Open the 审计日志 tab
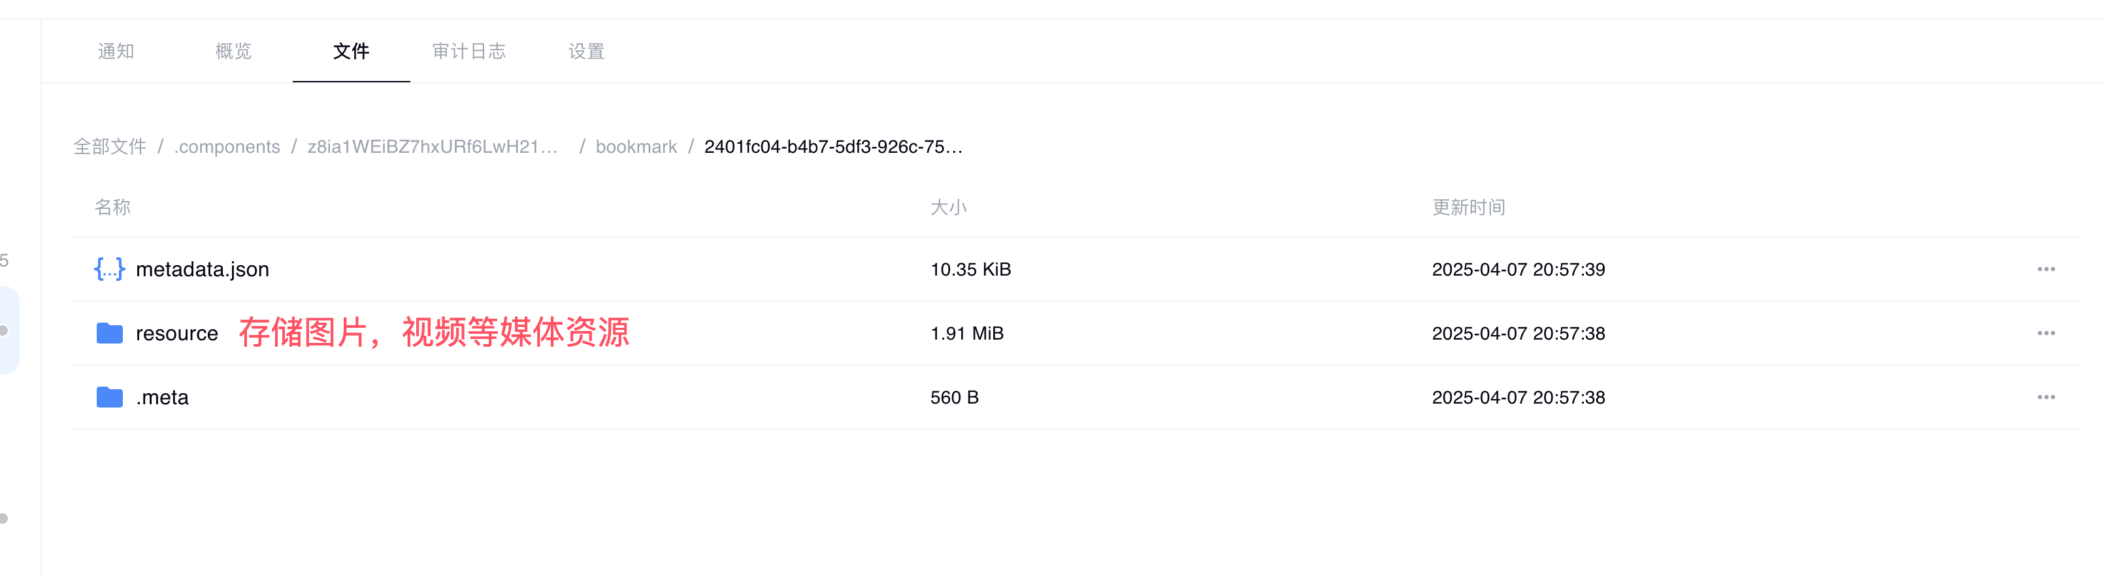 pos(469,52)
